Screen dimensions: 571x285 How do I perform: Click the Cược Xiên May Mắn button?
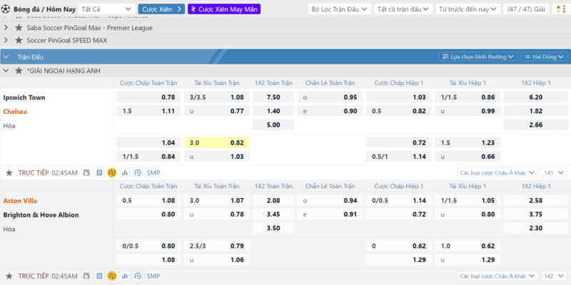pyautogui.click(x=224, y=9)
